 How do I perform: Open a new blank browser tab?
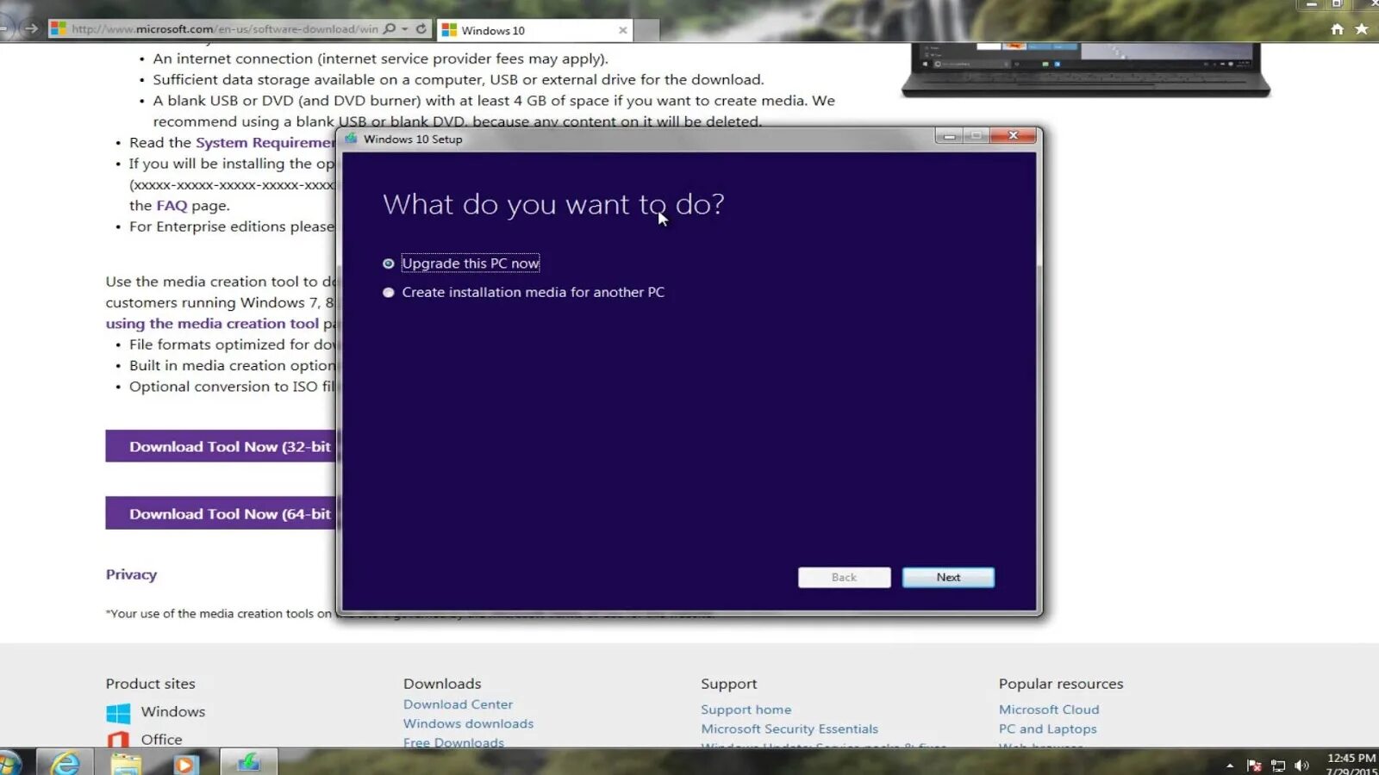click(x=647, y=30)
